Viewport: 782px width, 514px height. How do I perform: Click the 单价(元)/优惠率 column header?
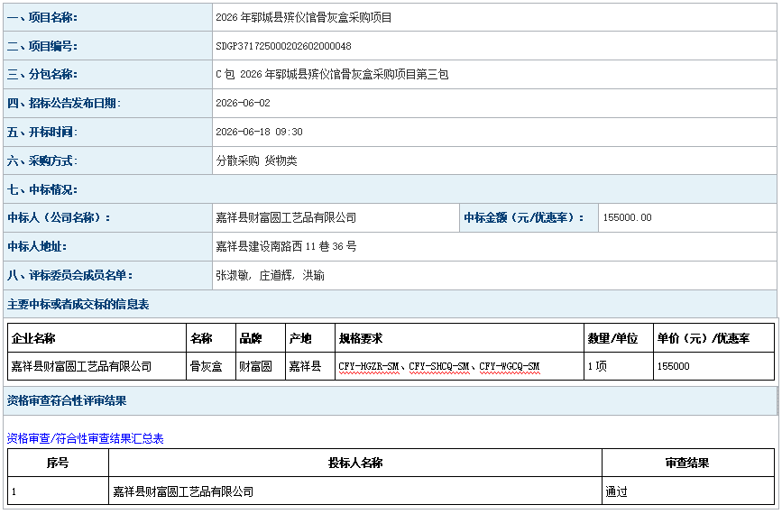[x=704, y=338]
